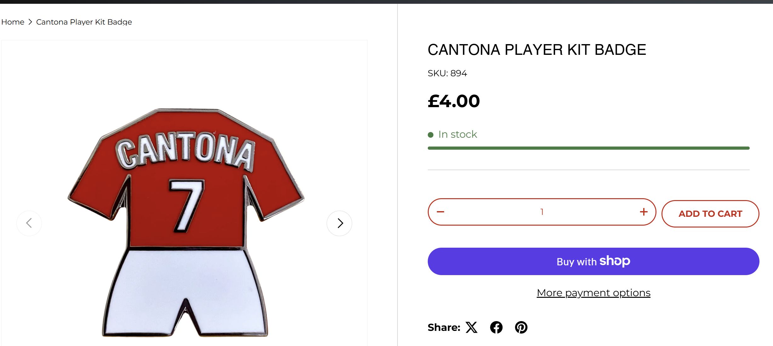Click the Cantona Player Kit Badge heading
The height and width of the screenshot is (346, 773).
point(537,50)
